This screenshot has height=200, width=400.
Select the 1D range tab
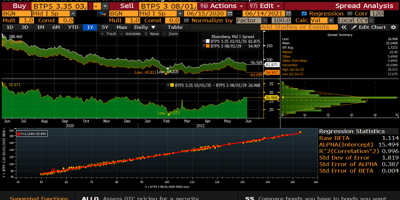(x=10, y=27)
